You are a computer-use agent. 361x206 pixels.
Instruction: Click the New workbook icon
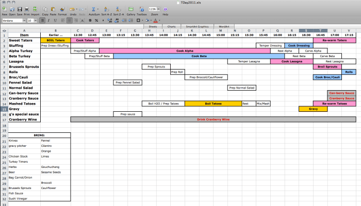point(4,10)
